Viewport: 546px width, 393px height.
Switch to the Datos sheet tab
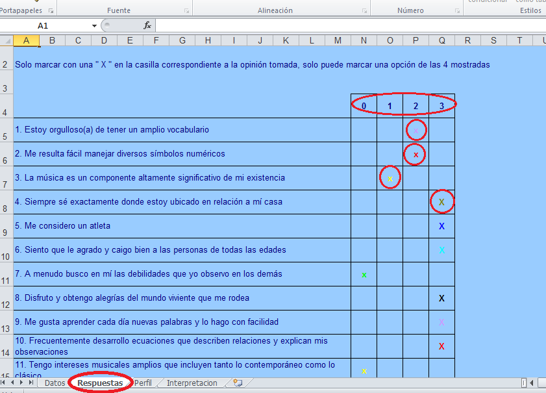[55, 384]
